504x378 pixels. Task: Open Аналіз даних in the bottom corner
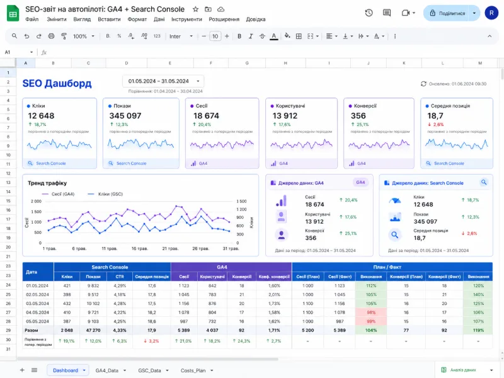pyautogui.click(x=462, y=370)
